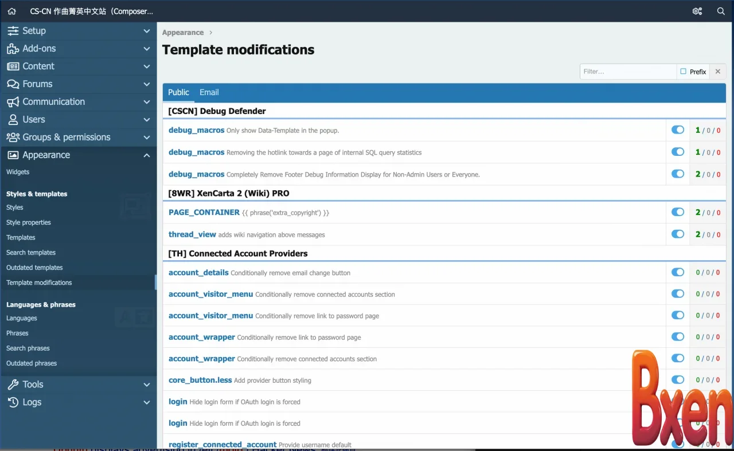Click the Filter text input
This screenshot has width=734, height=451.
click(x=628, y=72)
